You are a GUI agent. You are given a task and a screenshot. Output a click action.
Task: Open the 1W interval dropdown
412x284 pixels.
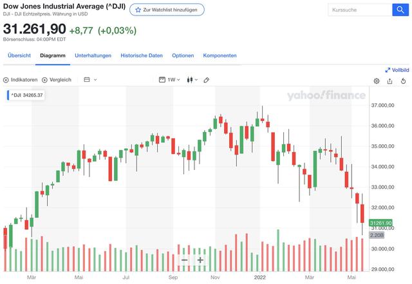170,80
